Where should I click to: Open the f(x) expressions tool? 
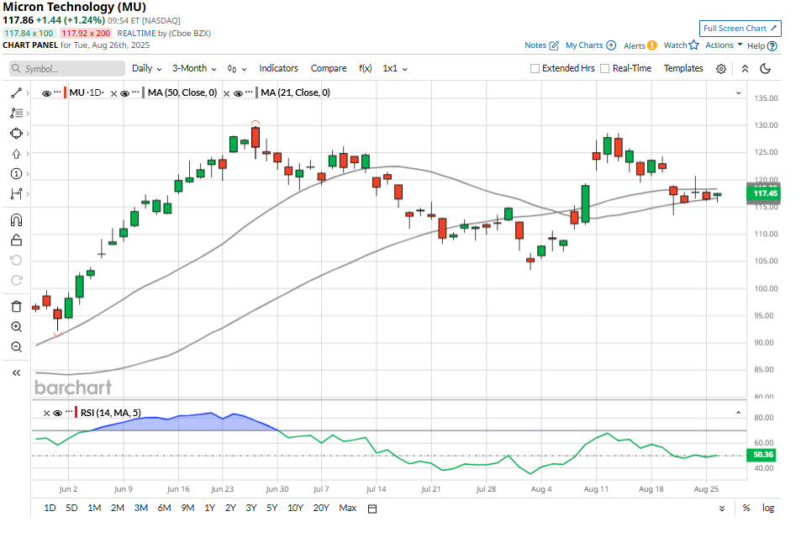(366, 68)
